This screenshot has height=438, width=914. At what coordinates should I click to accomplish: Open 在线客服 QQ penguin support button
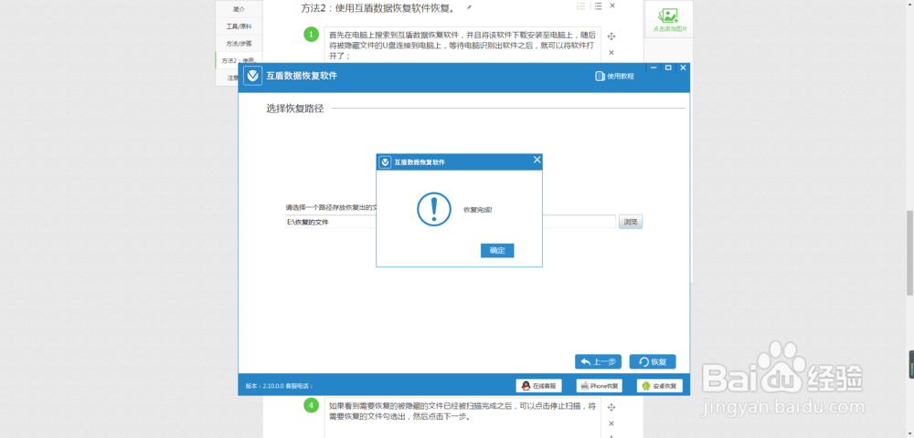pyautogui.click(x=539, y=386)
